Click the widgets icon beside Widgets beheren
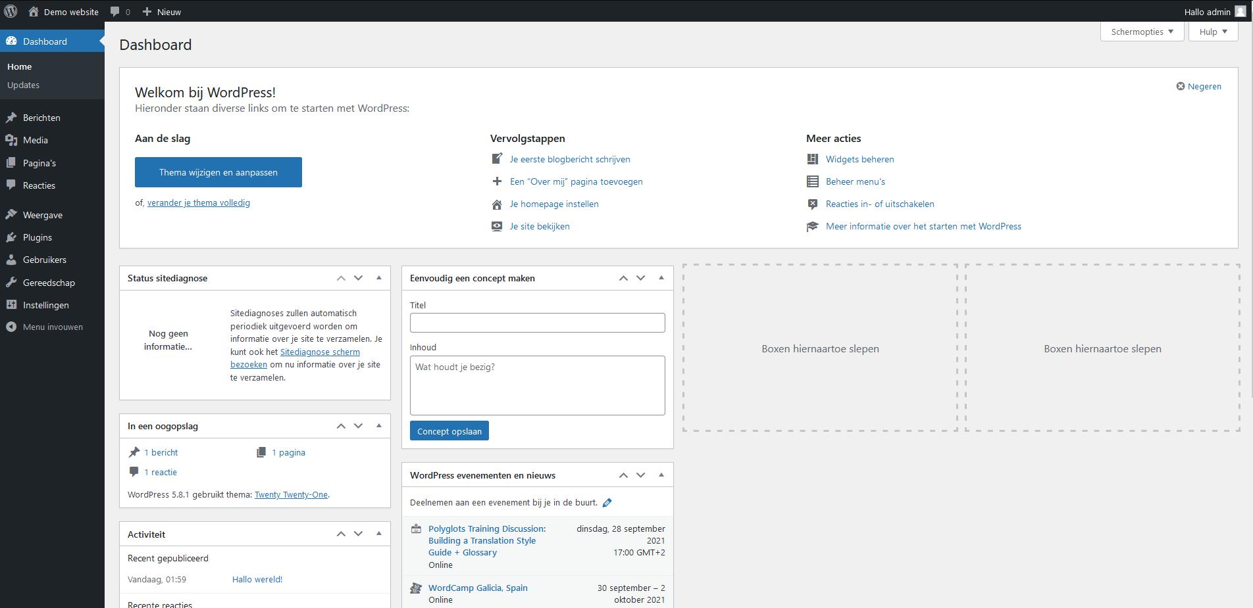Viewport: 1253px width, 608px height. point(813,159)
